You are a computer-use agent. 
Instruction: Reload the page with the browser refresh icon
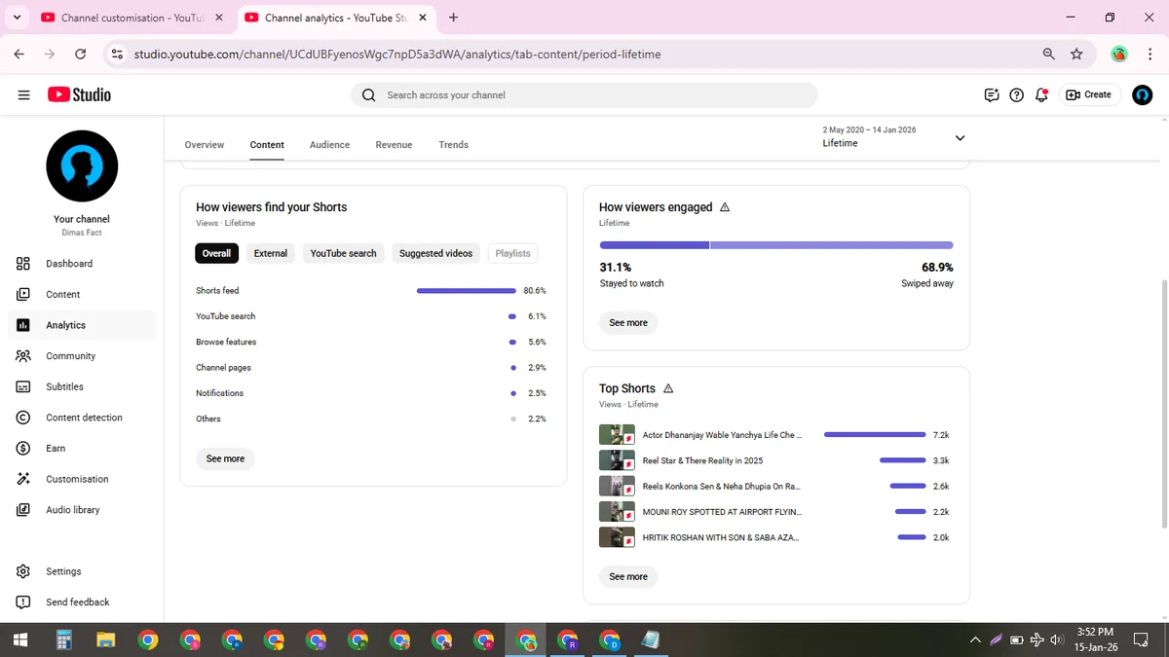coord(80,55)
